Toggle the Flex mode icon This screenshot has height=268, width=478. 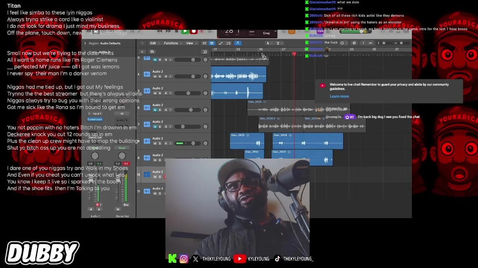click(228, 43)
